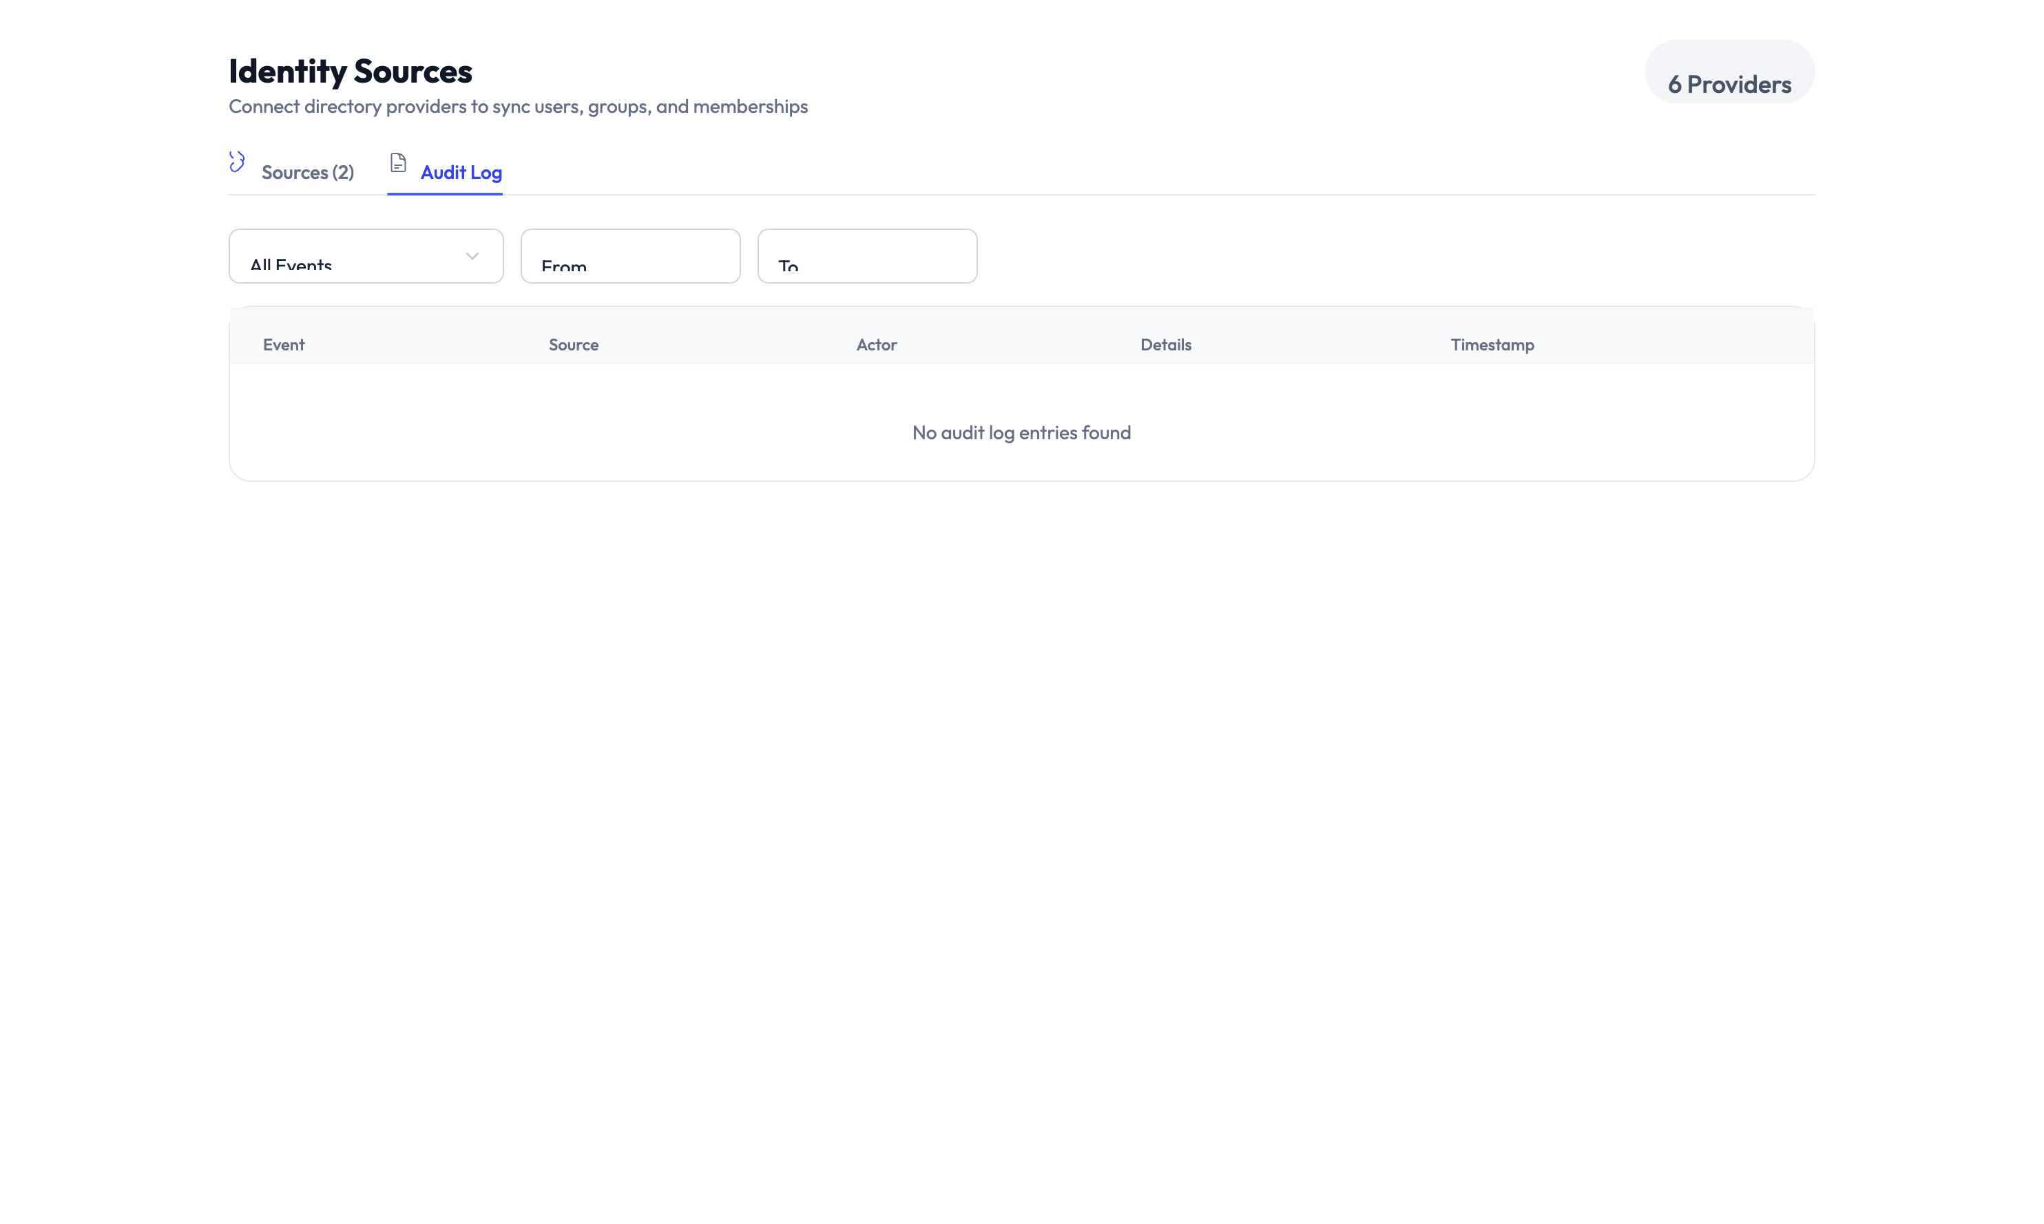This screenshot has width=2044, height=1224.
Task: Click the To date filter field
Action: (866, 257)
